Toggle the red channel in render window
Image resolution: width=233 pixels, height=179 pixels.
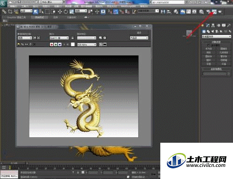click(52, 45)
